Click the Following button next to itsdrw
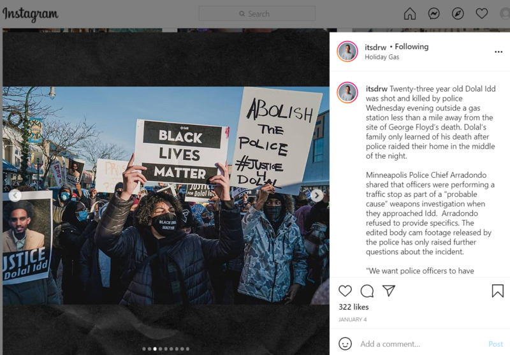 (411, 47)
